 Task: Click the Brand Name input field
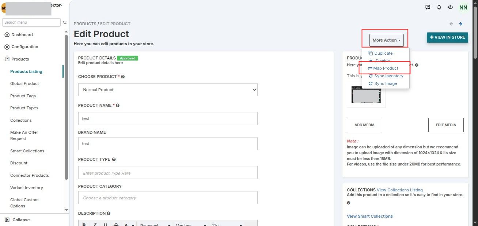(x=168, y=144)
